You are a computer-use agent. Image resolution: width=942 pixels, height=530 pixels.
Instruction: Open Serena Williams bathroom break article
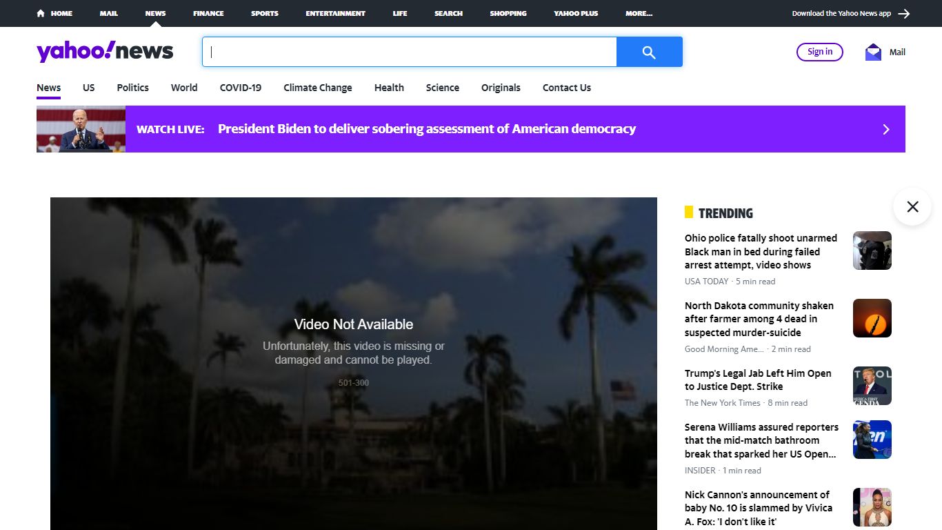(x=761, y=440)
